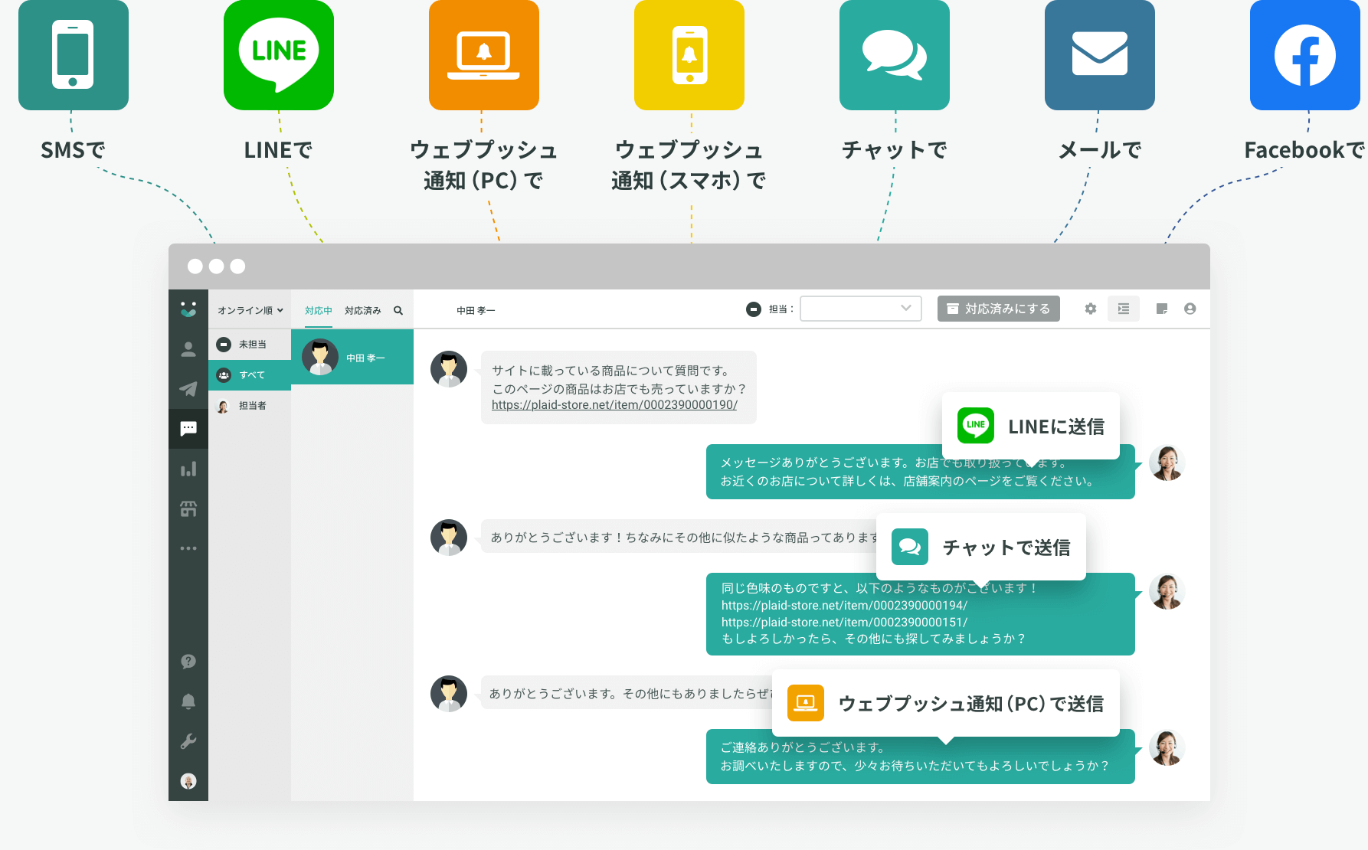Open the users person icon in sidebar
The width and height of the screenshot is (1368, 850).
[x=188, y=349]
